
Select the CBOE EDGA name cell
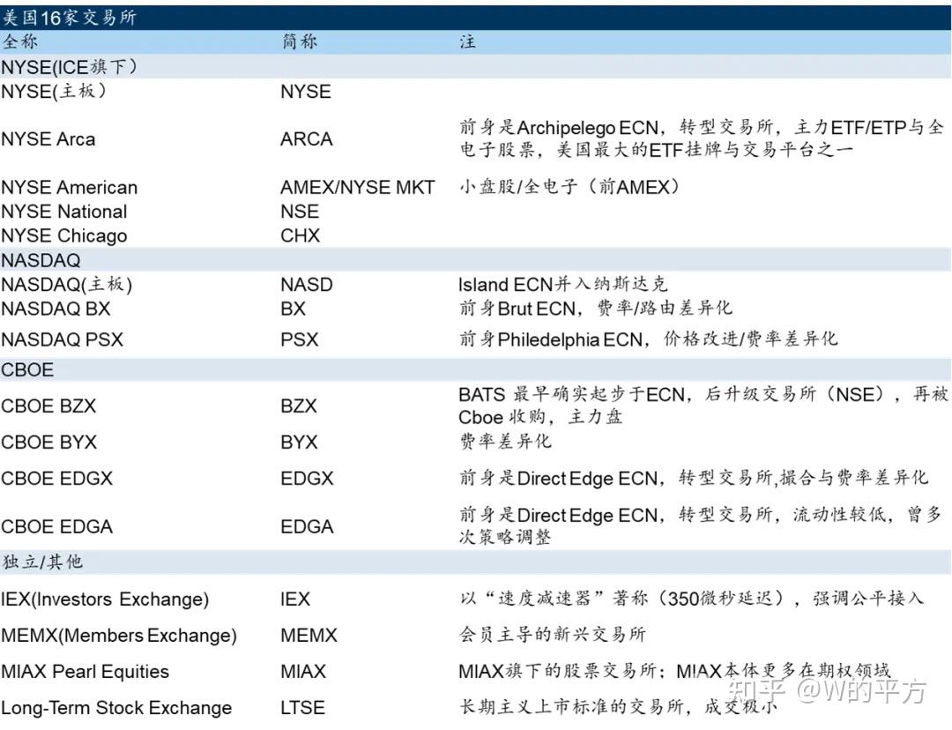coord(56,526)
